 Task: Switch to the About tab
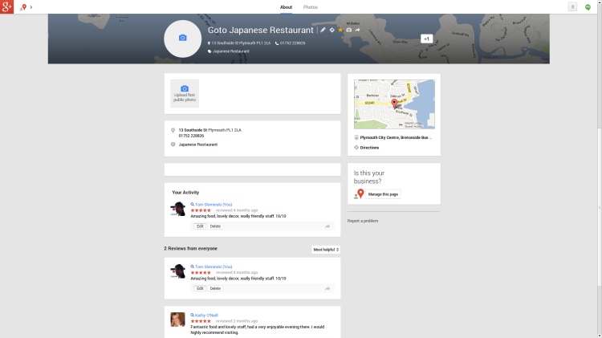(x=286, y=7)
